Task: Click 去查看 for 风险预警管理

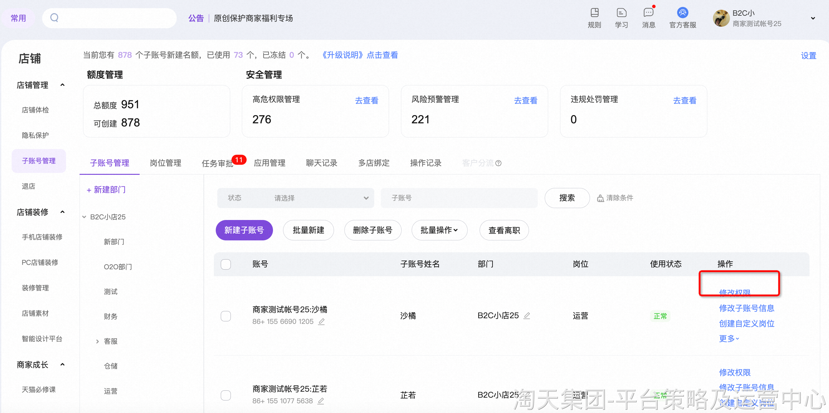Action: point(525,100)
